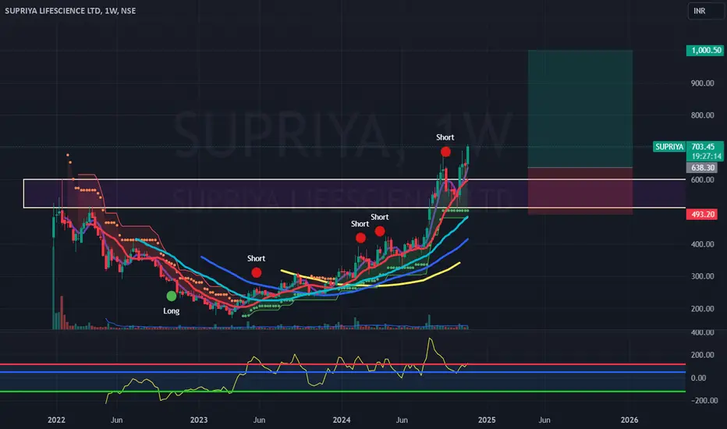Screen dimensions: 727x429
Task: Click the 900.00 price axis label
Action: pos(702,83)
